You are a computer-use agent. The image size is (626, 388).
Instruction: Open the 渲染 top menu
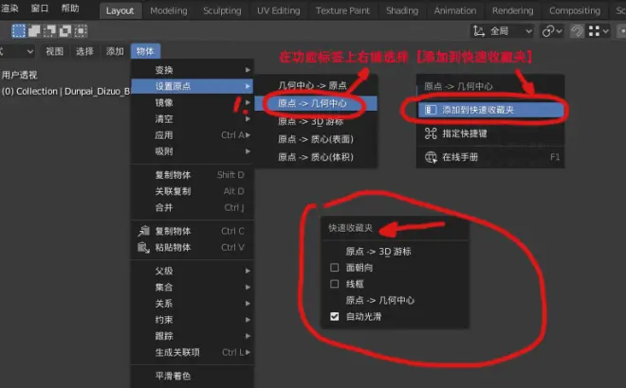point(9,9)
